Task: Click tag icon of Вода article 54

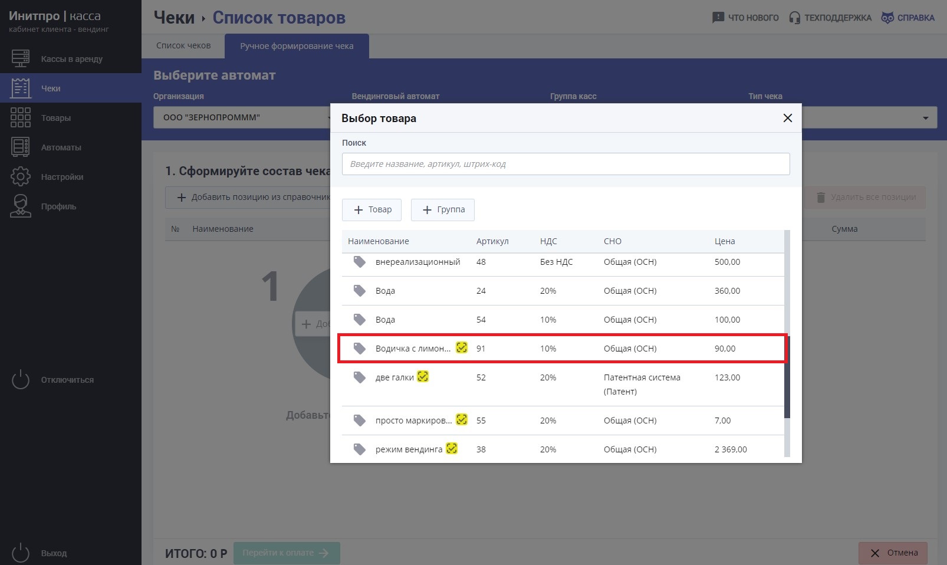Action: (x=359, y=319)
